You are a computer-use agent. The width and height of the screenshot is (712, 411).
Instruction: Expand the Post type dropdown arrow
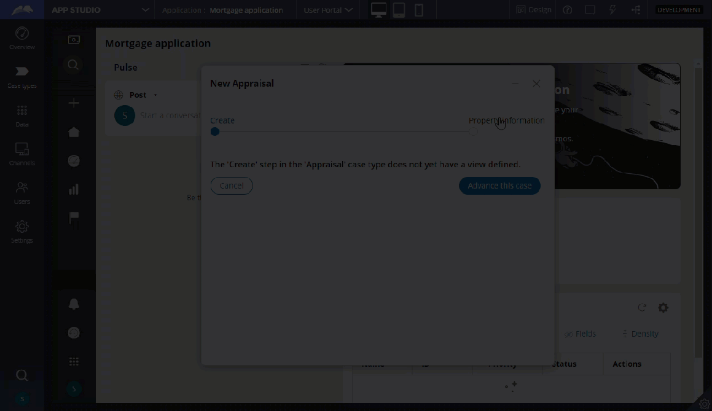155,95
